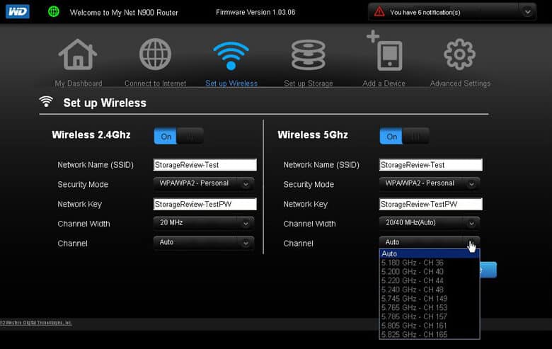Click the green globe internet status icon
Image resolution: width=552 pixels, height=349 pixels.
(x=54, y=11)
